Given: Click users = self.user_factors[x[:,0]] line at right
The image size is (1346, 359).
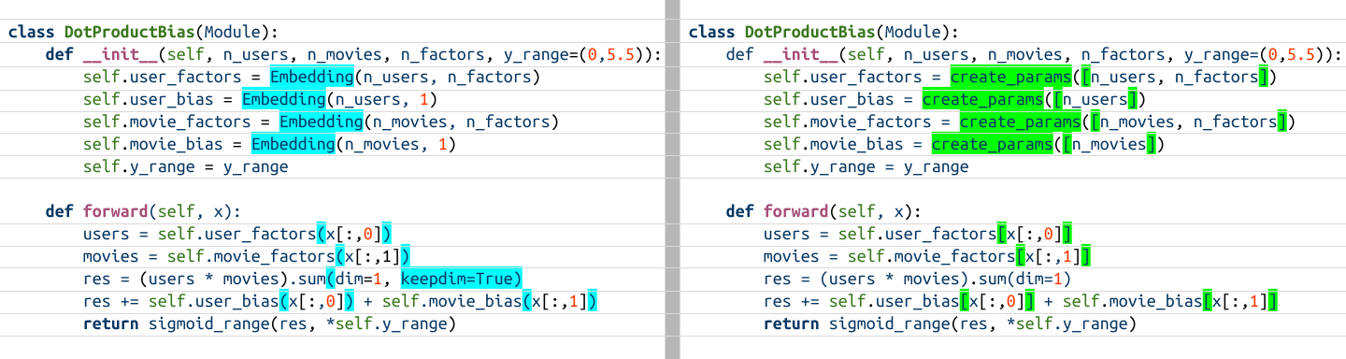Looking at the screenshot, I should [917, 234].
